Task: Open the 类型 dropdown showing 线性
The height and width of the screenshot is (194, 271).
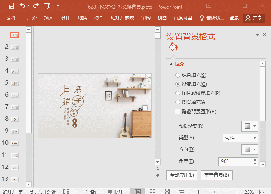Action: [240, 138]
